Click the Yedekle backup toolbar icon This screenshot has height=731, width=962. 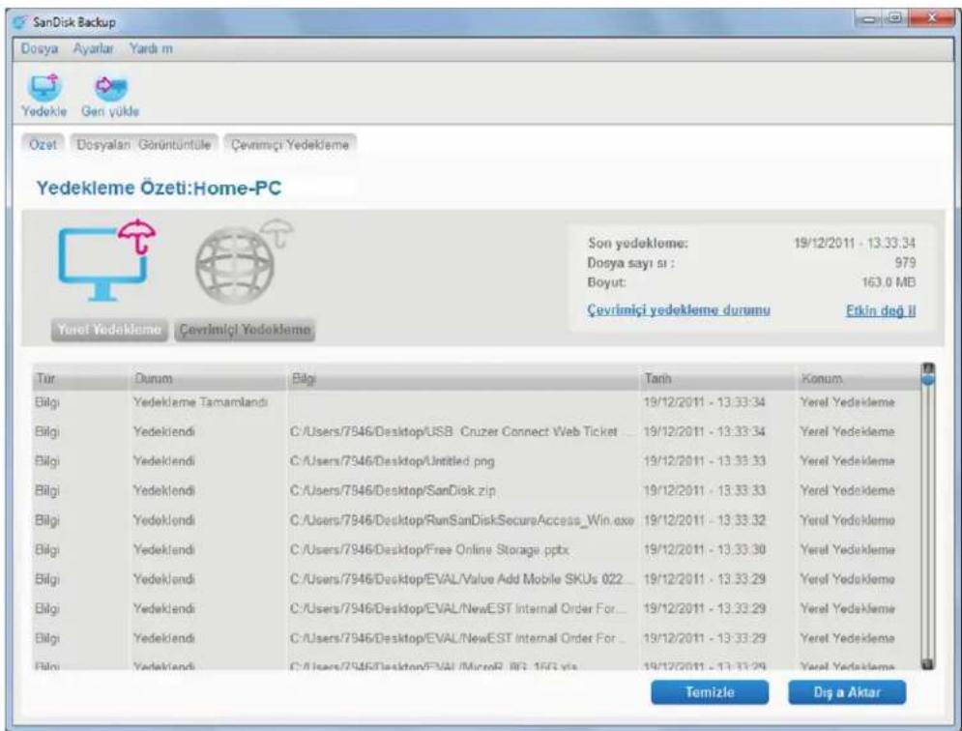pyautogui.click(x=44, y=88)
